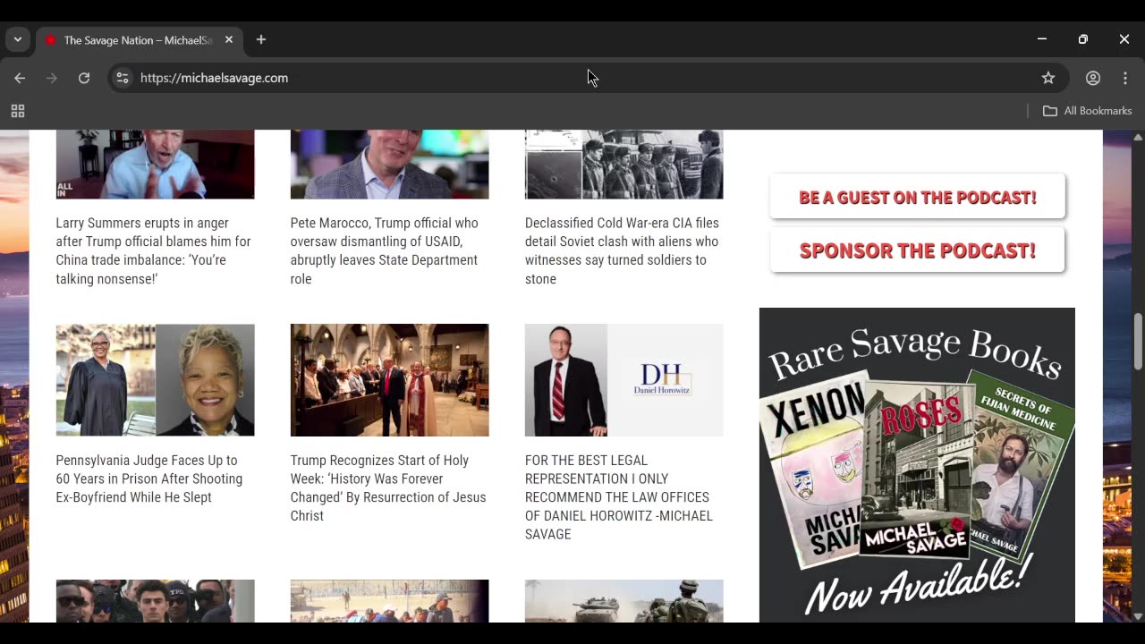Open site information icon beside URL

[x=123, y=78]
